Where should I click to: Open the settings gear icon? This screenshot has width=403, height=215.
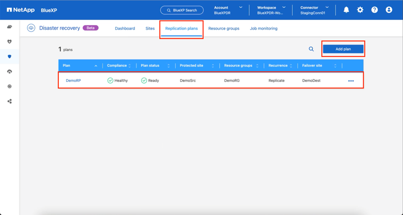[360, 10]
